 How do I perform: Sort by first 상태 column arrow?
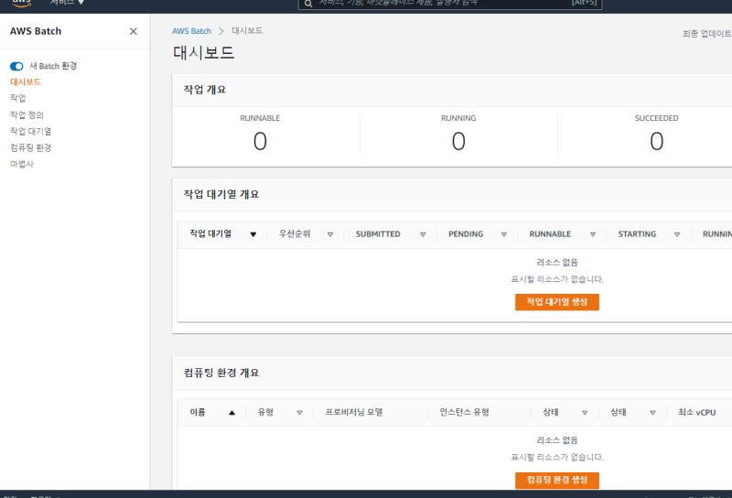pos(585,413)
